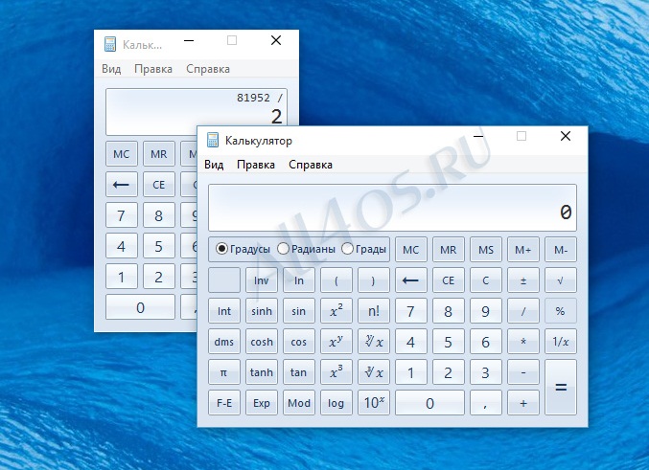Click the x cubed button

(336, 372)
